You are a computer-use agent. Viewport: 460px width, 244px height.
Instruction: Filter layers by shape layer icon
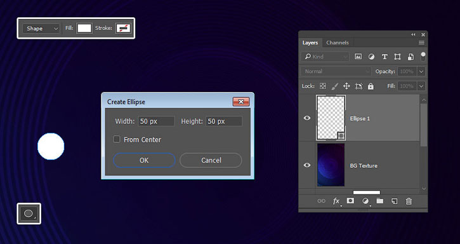[x=397, y=57]
